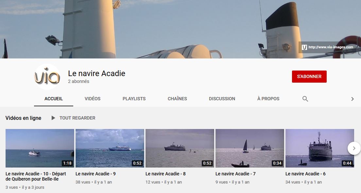Switch to the Vidéos tab
This screenshot has width=361, height=193.
click(93, 99)
